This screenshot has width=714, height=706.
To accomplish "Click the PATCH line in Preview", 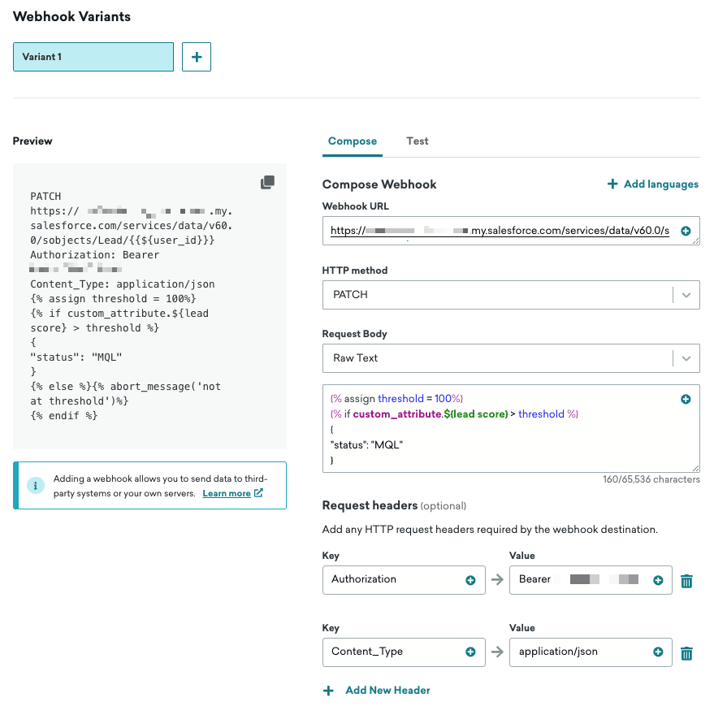I will tap(45, 197).
